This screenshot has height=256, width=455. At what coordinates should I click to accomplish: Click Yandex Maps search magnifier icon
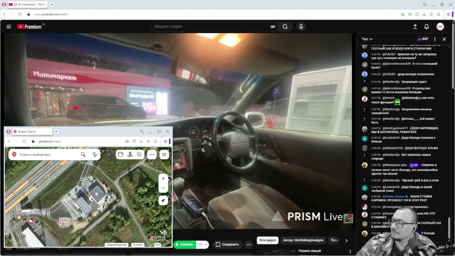[x=83, y=155]
